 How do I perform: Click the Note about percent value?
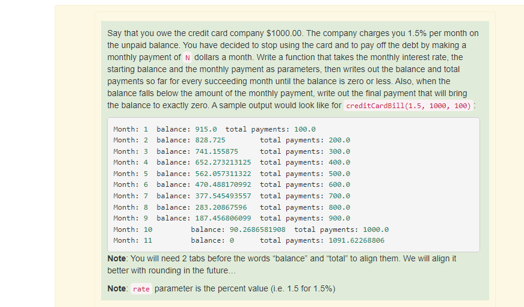coord(221,288)
